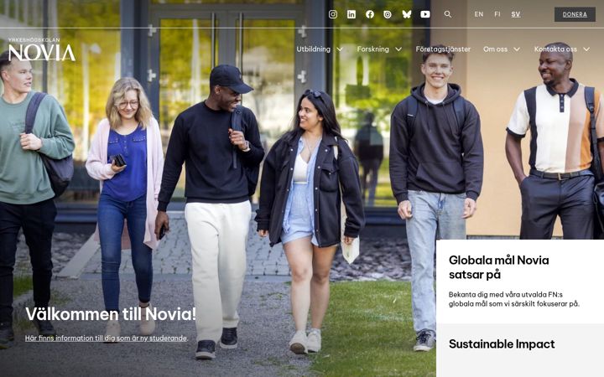Open the Bluesky butterfly icon

406,14
